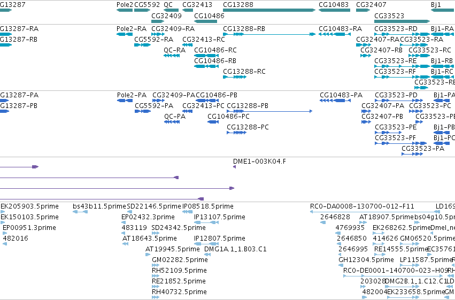Select the IP13107.5prime EST label
This screenshot has height=300, width=455.
220,217
